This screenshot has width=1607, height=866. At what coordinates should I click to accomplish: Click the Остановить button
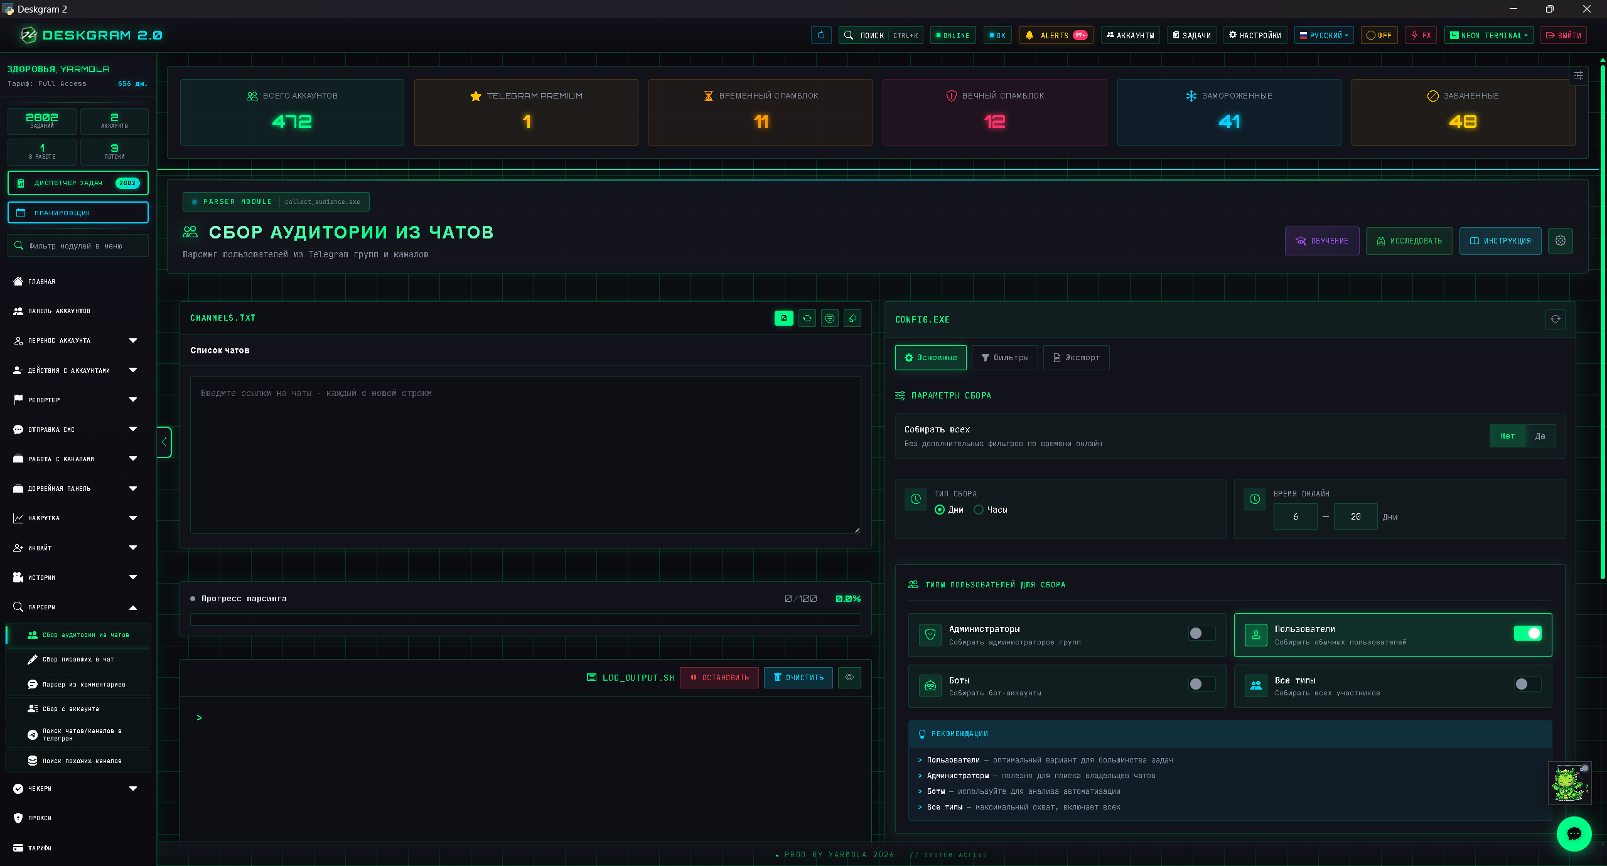[719, 677]
